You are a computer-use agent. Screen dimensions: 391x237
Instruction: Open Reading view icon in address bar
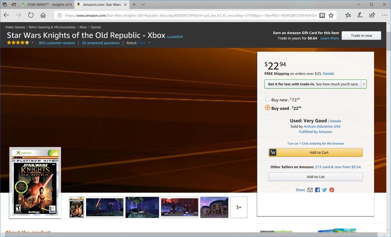coord(322,15)
